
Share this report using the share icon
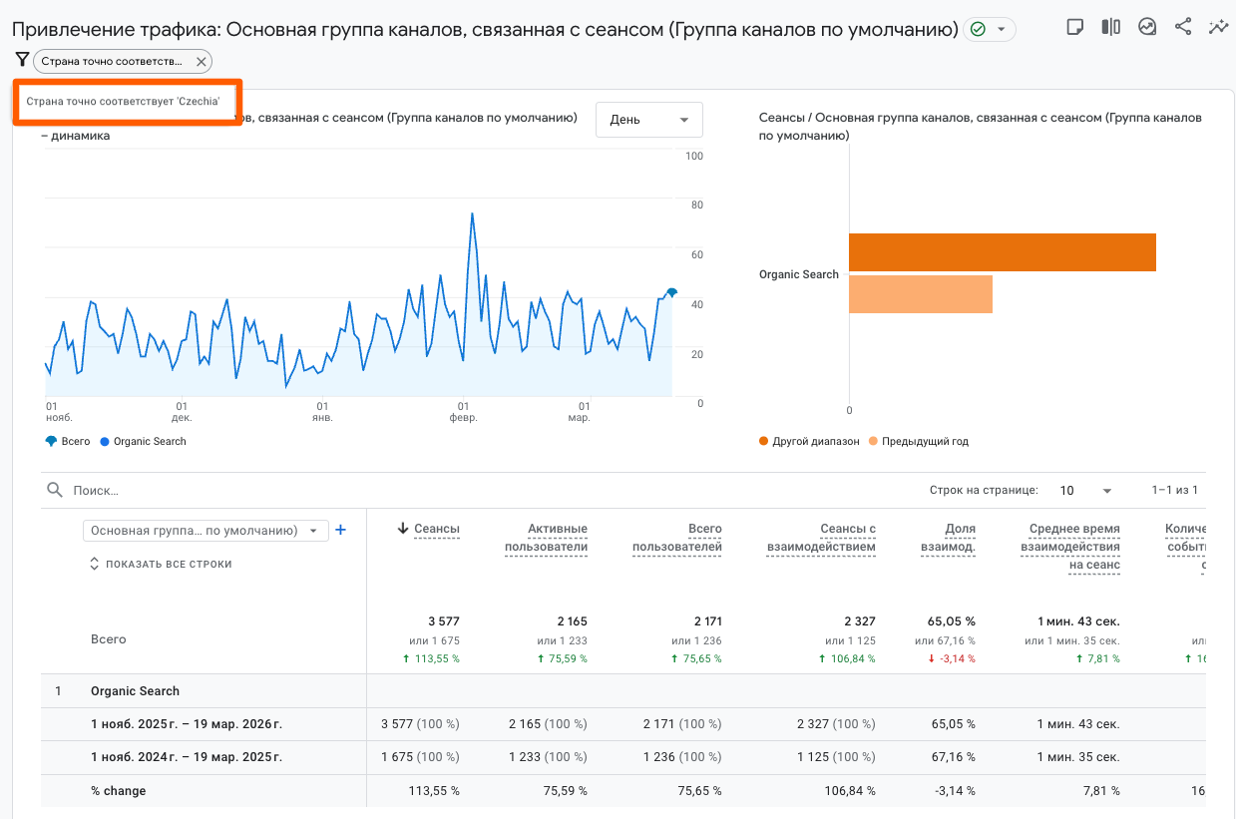1183,27
